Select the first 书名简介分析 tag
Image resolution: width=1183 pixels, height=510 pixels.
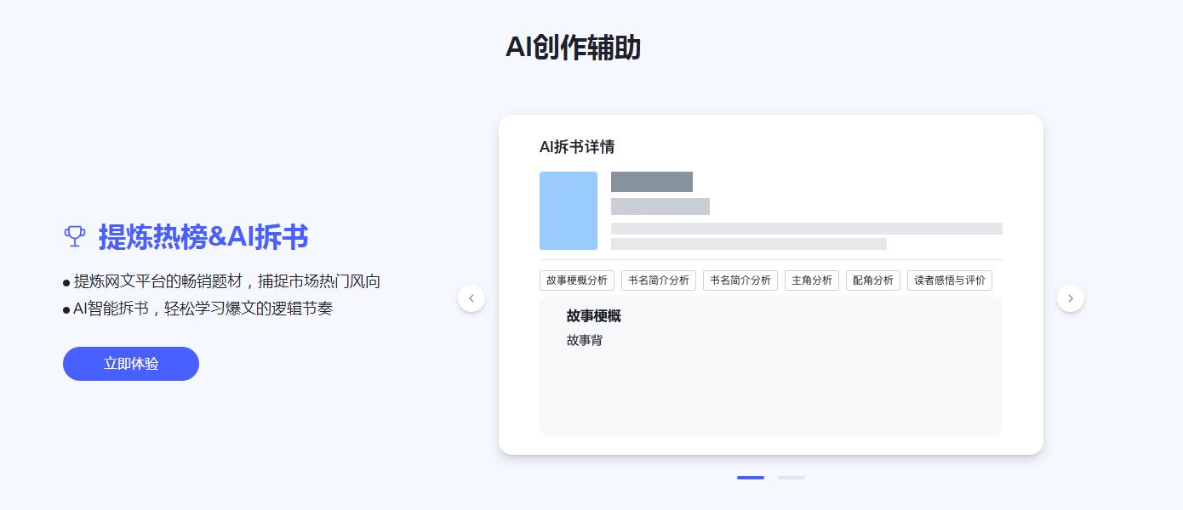659,280
